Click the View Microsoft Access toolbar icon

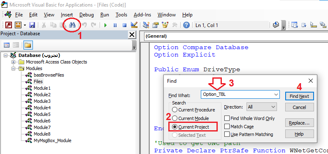pos(9,25)
